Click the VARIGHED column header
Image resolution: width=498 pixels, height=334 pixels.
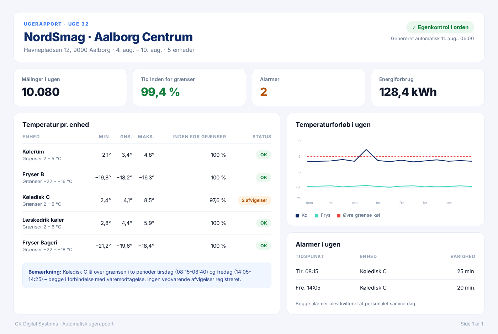[x=463, y=257]
